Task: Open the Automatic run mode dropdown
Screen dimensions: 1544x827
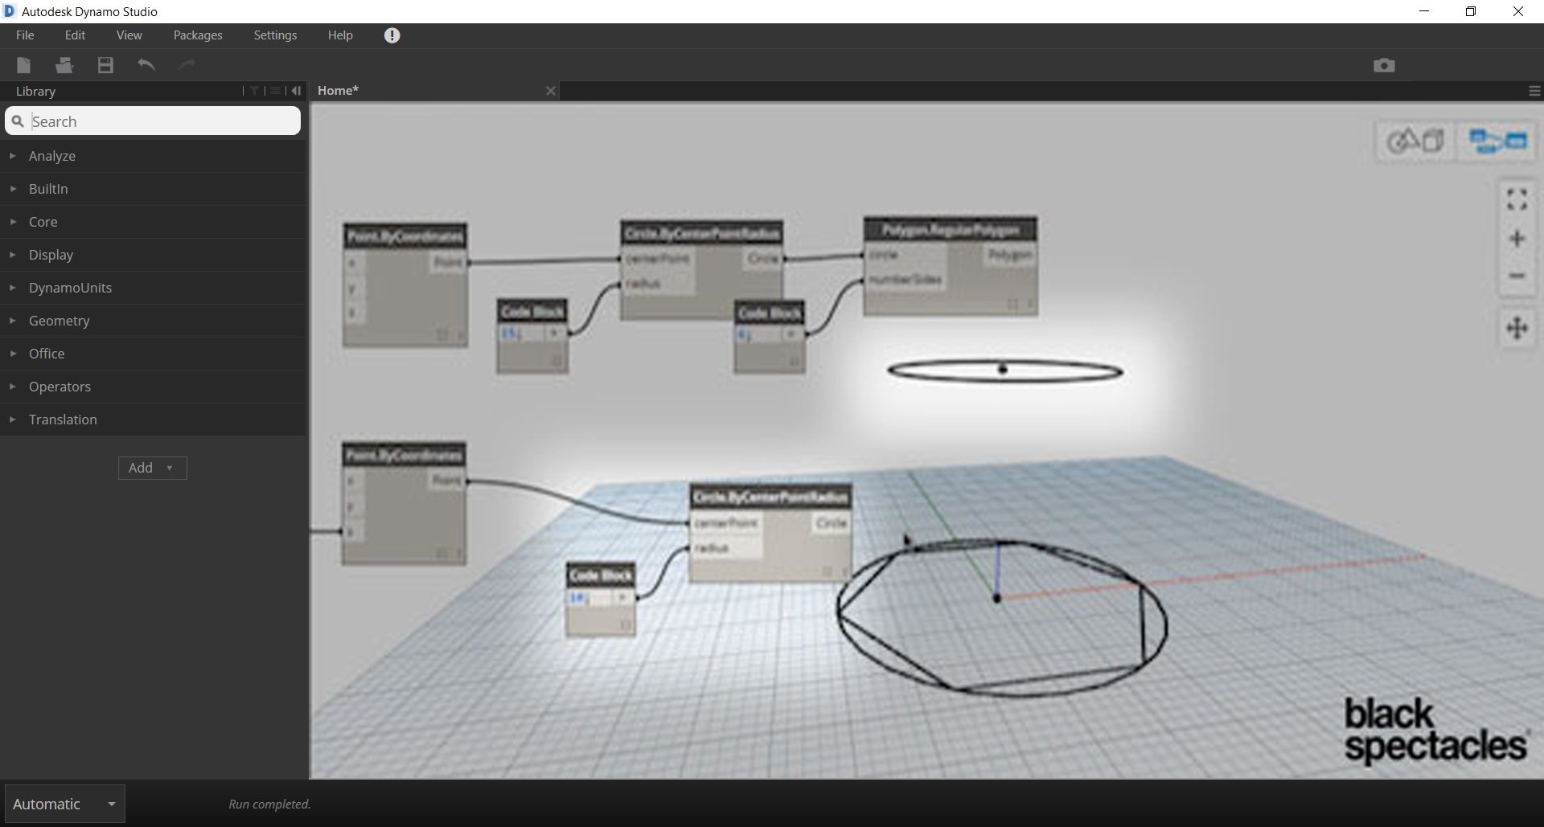Action: (64, 804)
